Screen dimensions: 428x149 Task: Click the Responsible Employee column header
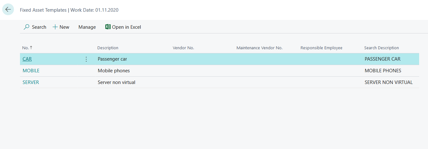321,48
